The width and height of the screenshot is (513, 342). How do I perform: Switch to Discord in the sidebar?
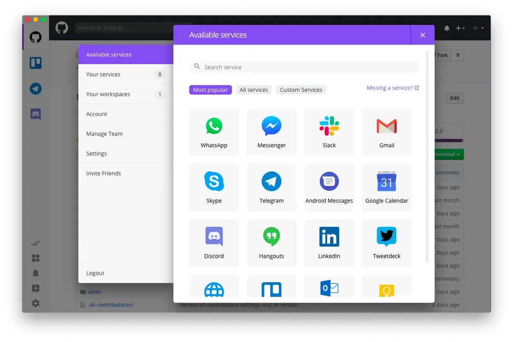[35, 114]
